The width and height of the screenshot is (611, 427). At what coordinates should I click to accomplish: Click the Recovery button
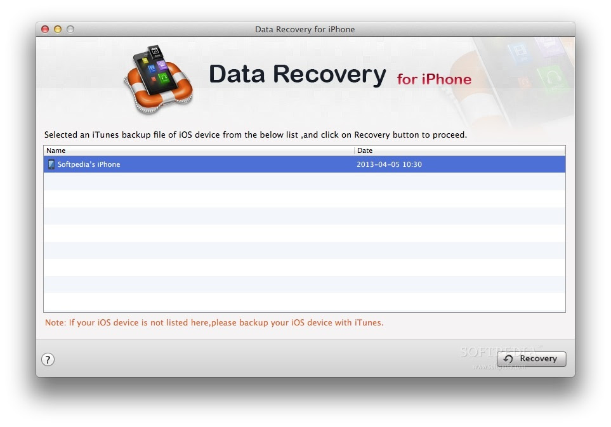point(532,358)
